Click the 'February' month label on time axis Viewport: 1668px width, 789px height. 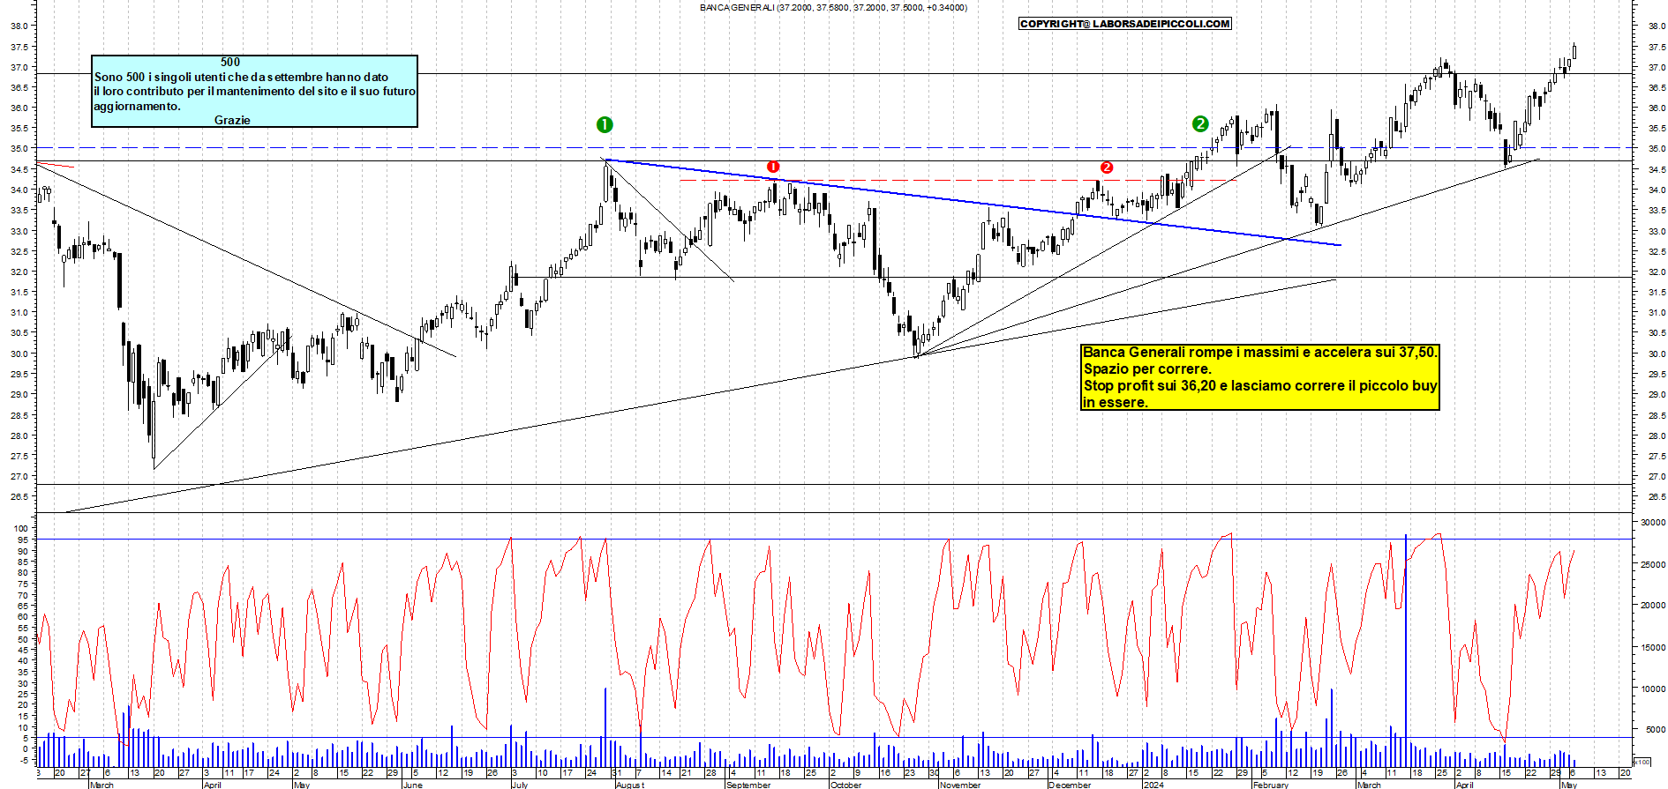click(1271, 785)
